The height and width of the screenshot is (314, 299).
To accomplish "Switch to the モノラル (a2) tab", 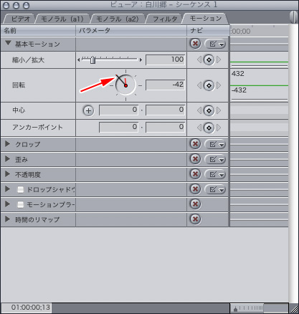I will [118, 19].
